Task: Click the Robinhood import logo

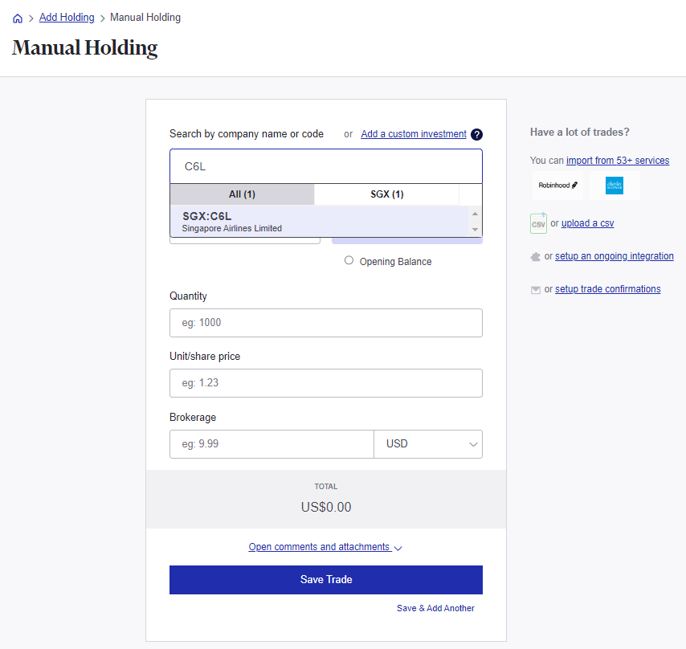Action: point(557,186)
